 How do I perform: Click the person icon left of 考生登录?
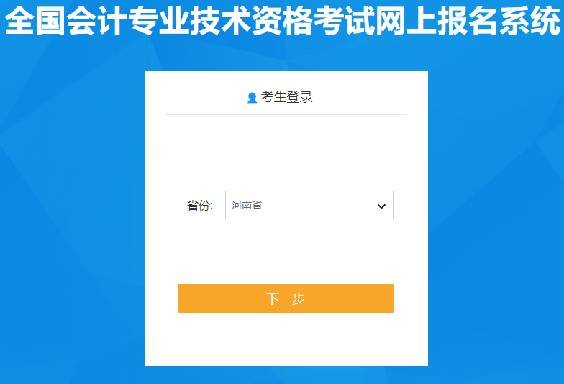tap(252, 98)
